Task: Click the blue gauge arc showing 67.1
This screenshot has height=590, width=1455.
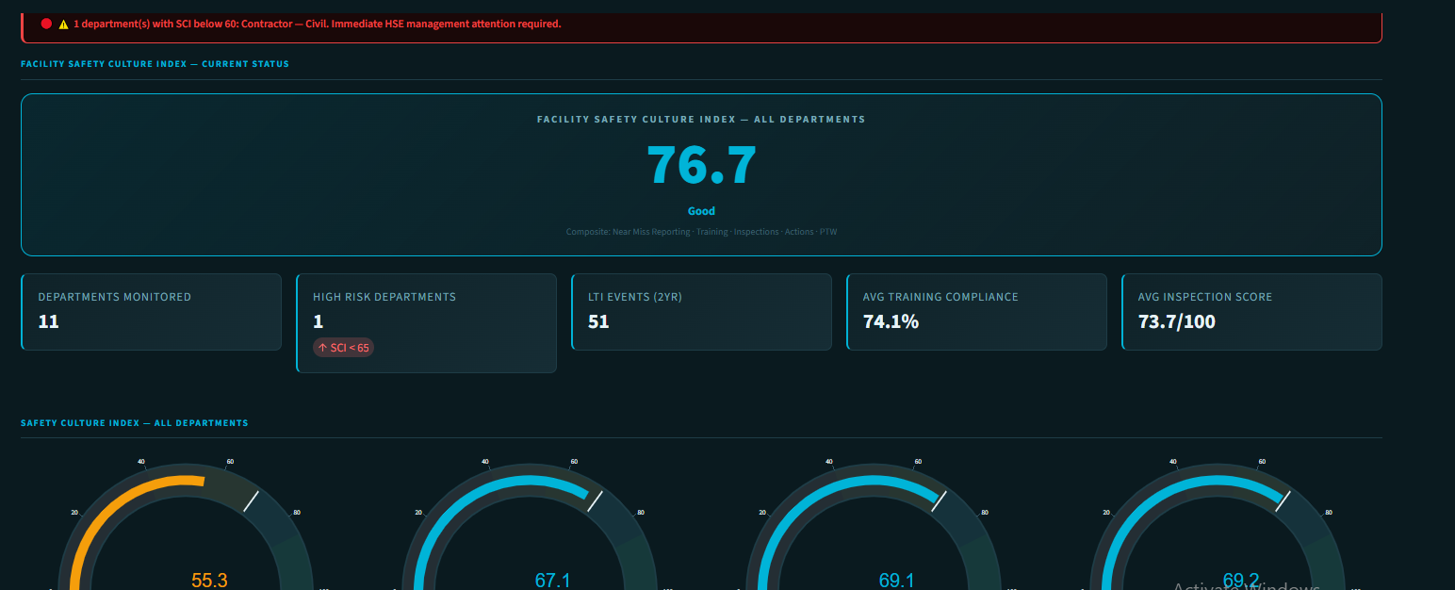Action: point(448,514)
